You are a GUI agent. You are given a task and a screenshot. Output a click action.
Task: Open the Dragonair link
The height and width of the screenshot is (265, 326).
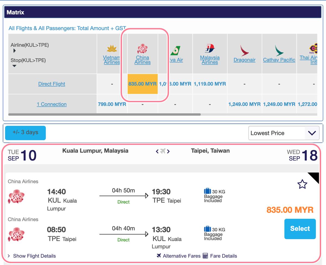coord(244,60)
